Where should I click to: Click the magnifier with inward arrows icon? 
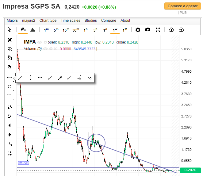[10, 153]
